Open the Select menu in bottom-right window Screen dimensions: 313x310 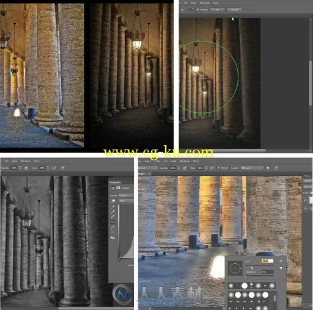(x=147, y=161)
